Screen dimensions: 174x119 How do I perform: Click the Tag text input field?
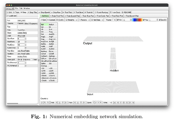[27, 27]
